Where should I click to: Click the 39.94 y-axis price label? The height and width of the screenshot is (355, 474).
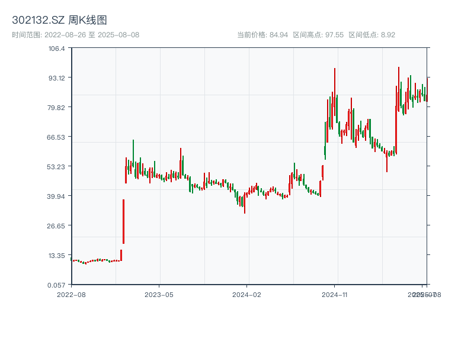(x=56, y=196)
